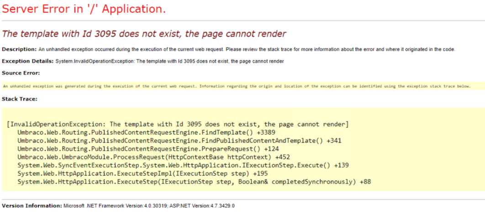485x219 pixels.
Task: Click the bracketed InvalidOperationException stack trace line
Action: tap(178, 124)
